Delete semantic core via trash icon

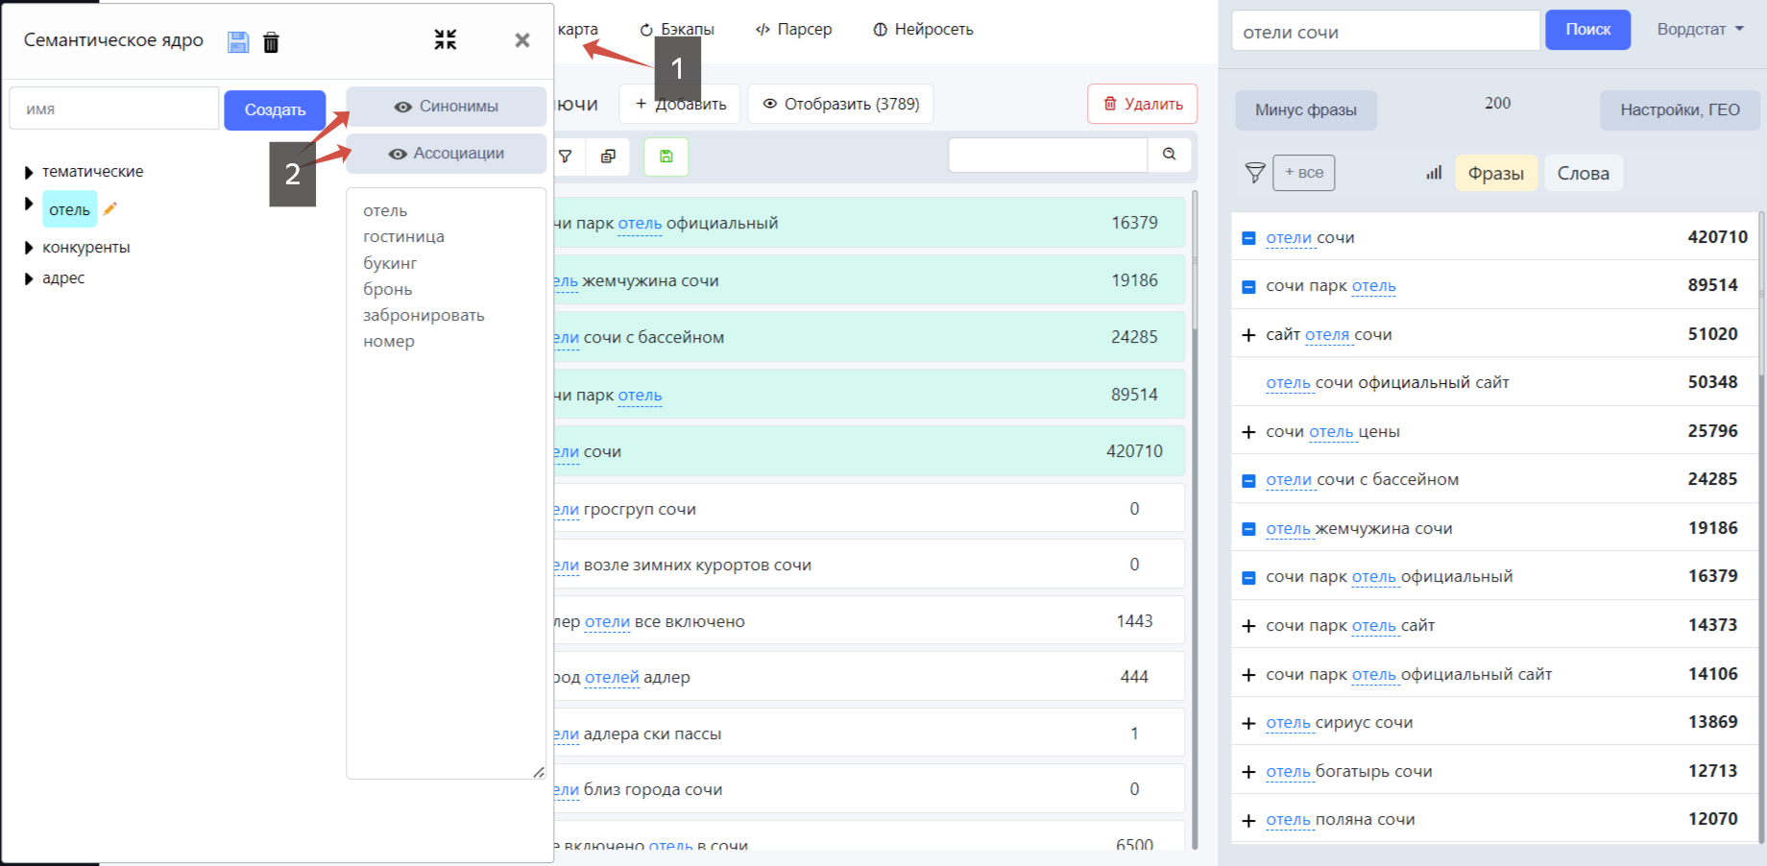(x=272, y=42)
